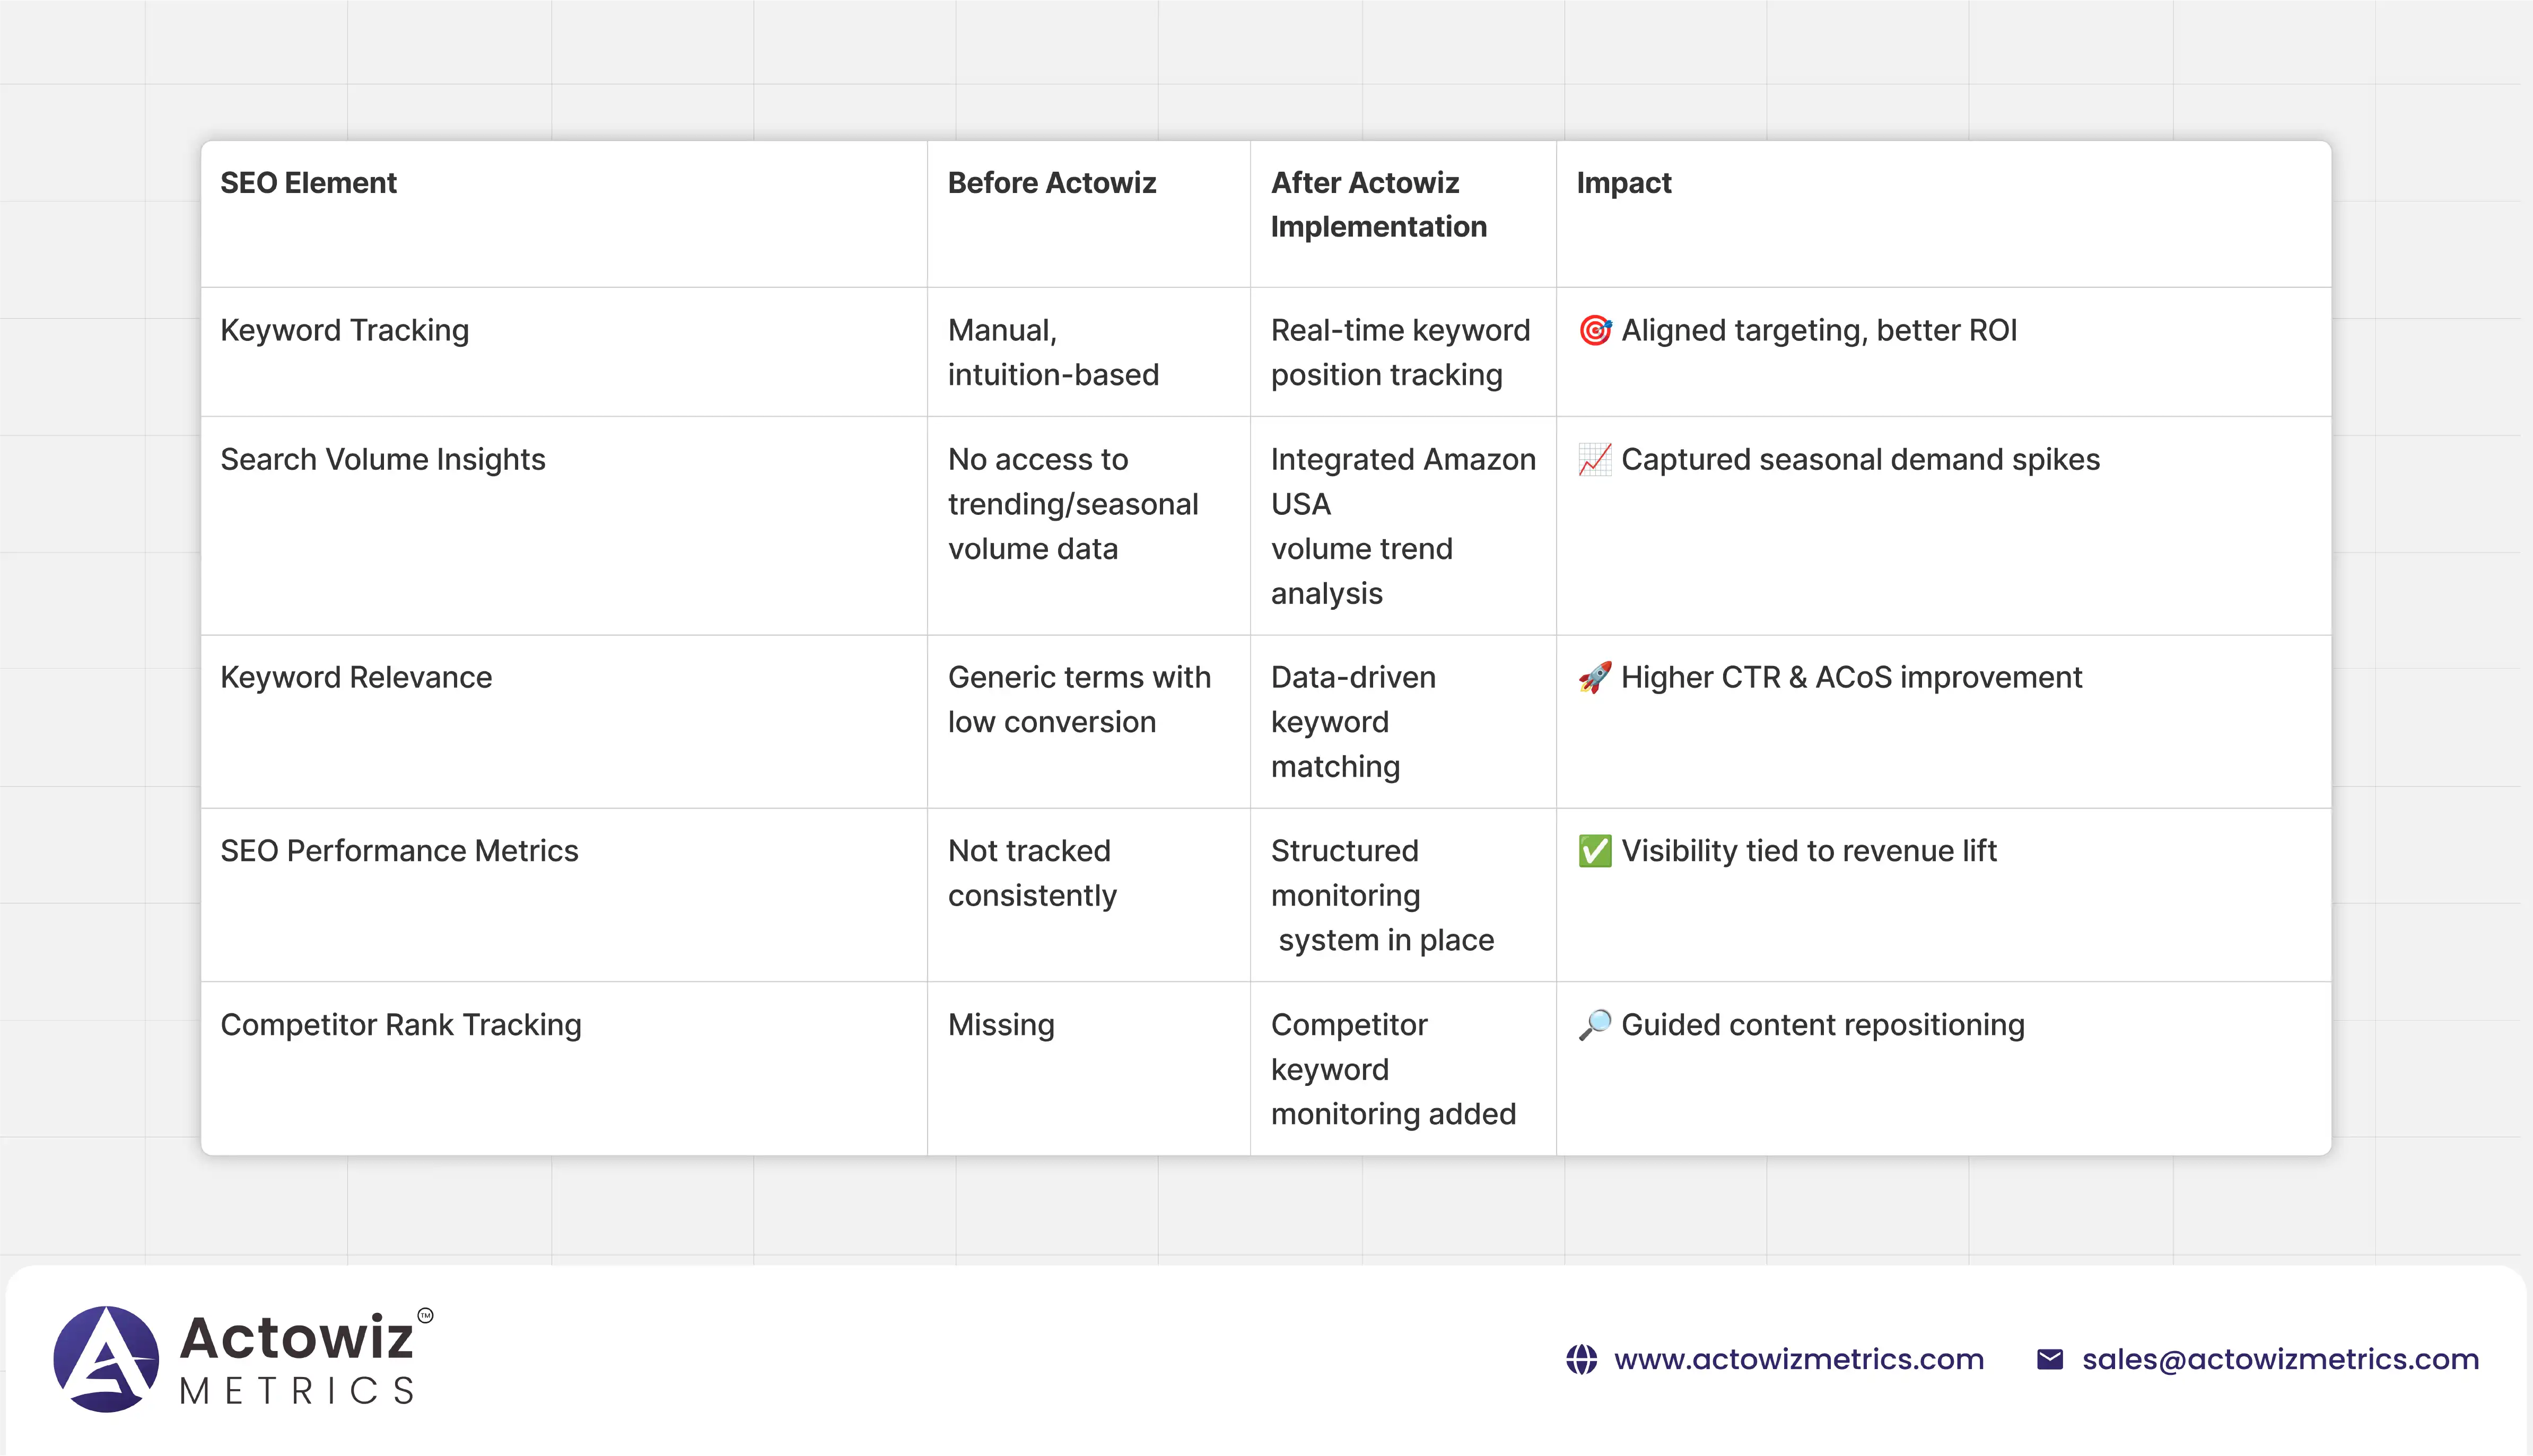Click the Keyword Relevance row label

[356, 677]
